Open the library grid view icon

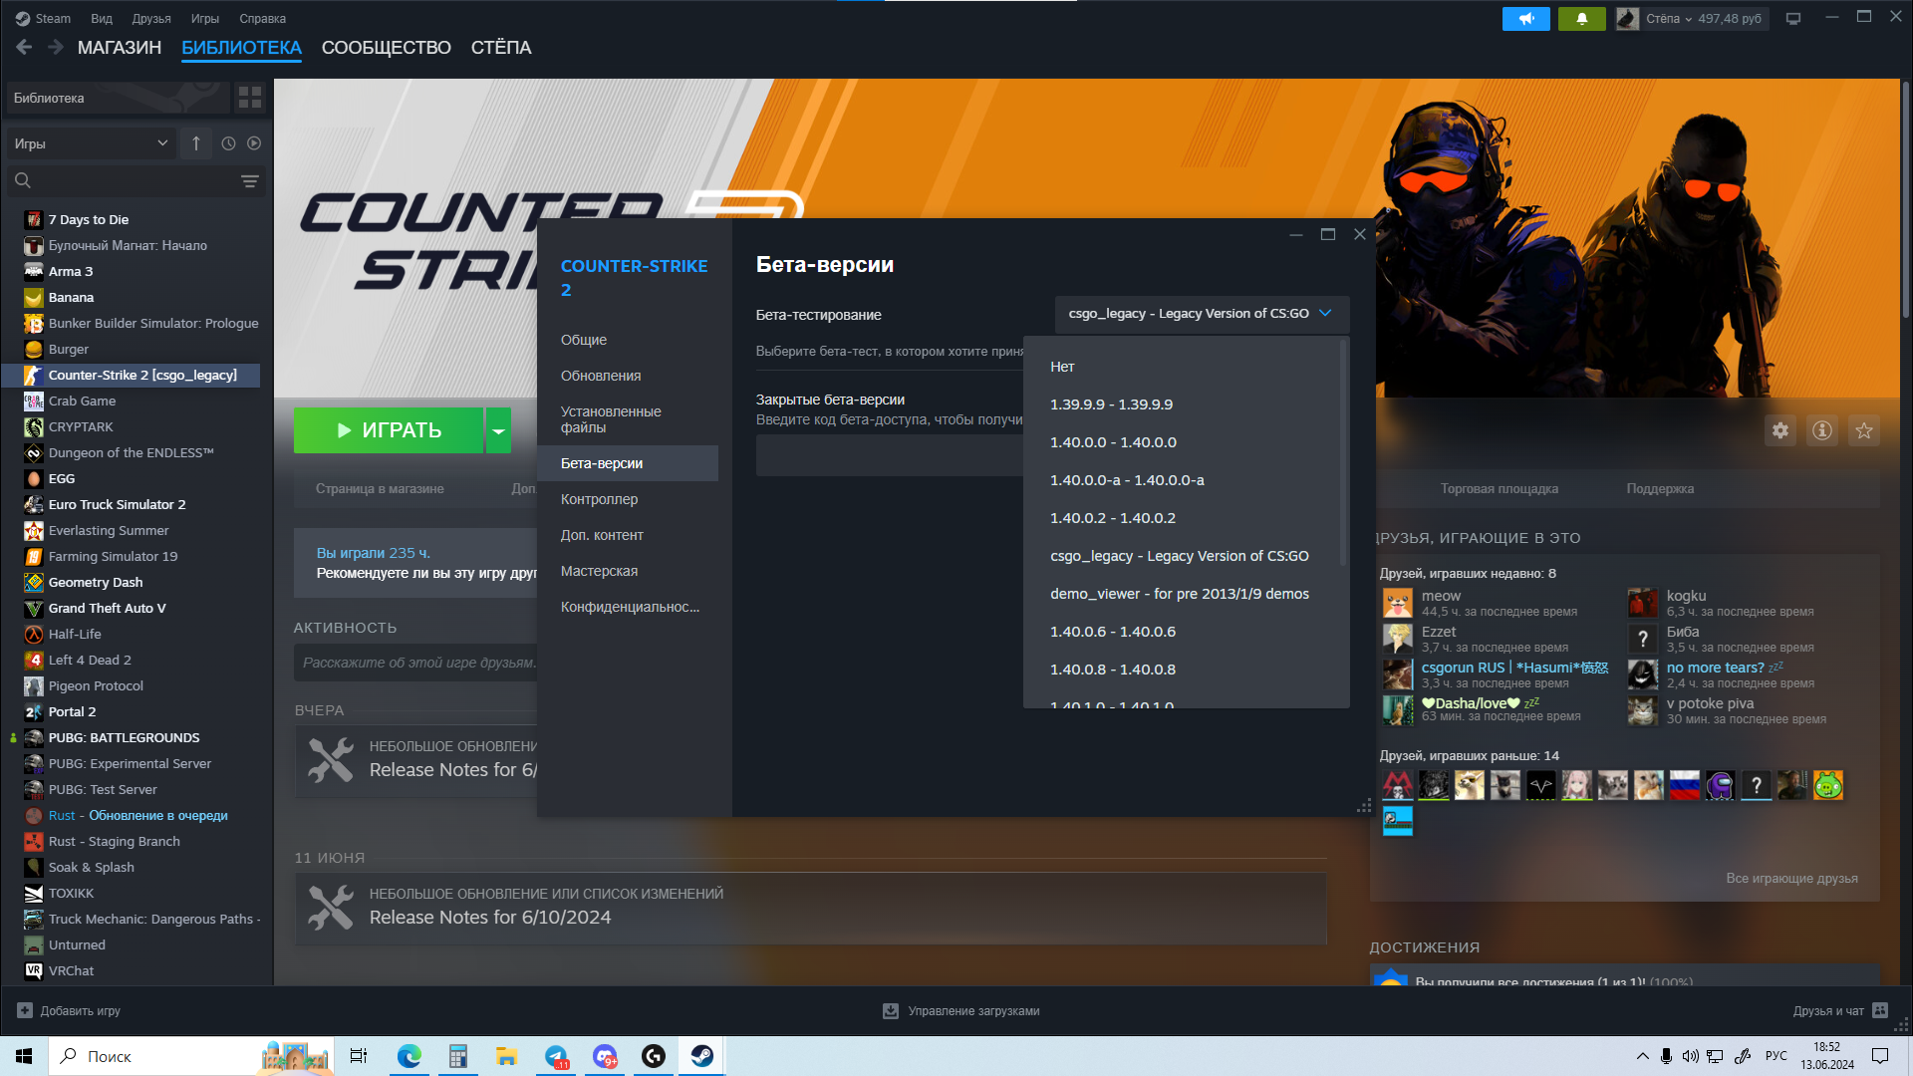tap(249, 98)
